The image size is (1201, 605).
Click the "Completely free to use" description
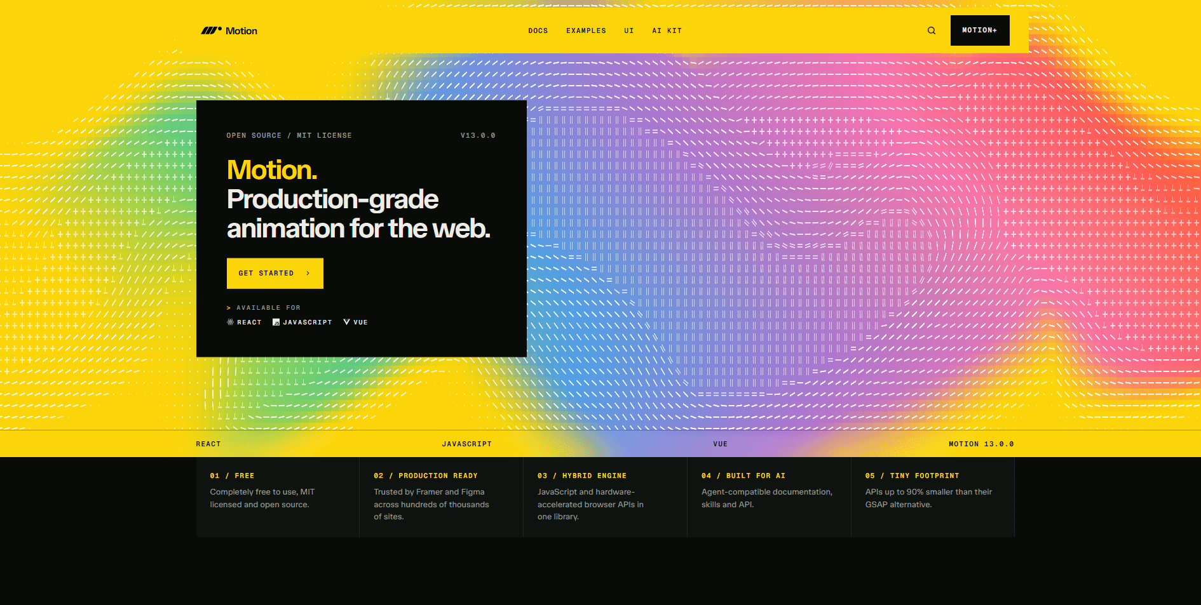pyautogui.click(x=262, y=498)
